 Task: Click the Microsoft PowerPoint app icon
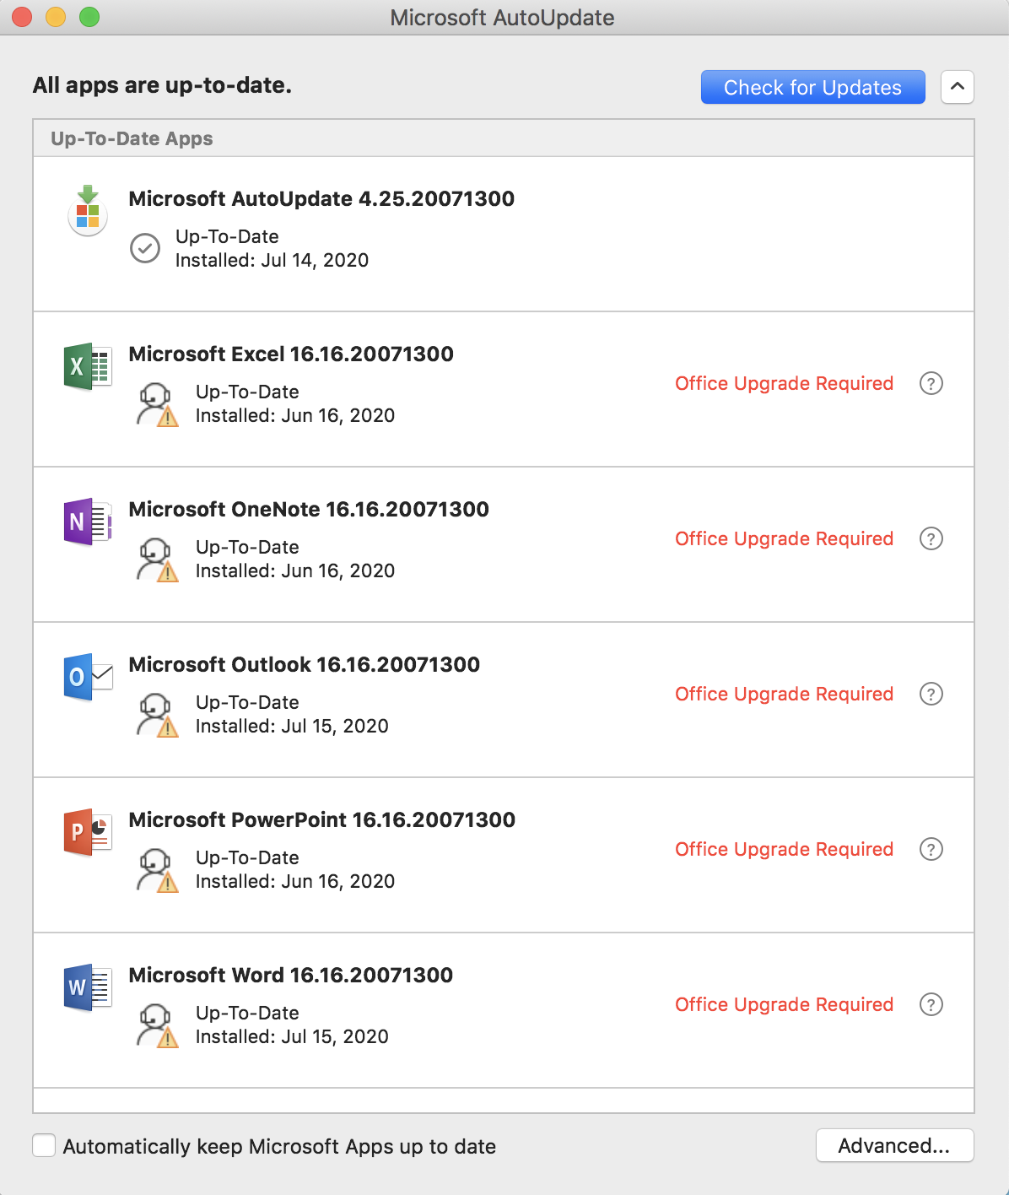[88, 832]
